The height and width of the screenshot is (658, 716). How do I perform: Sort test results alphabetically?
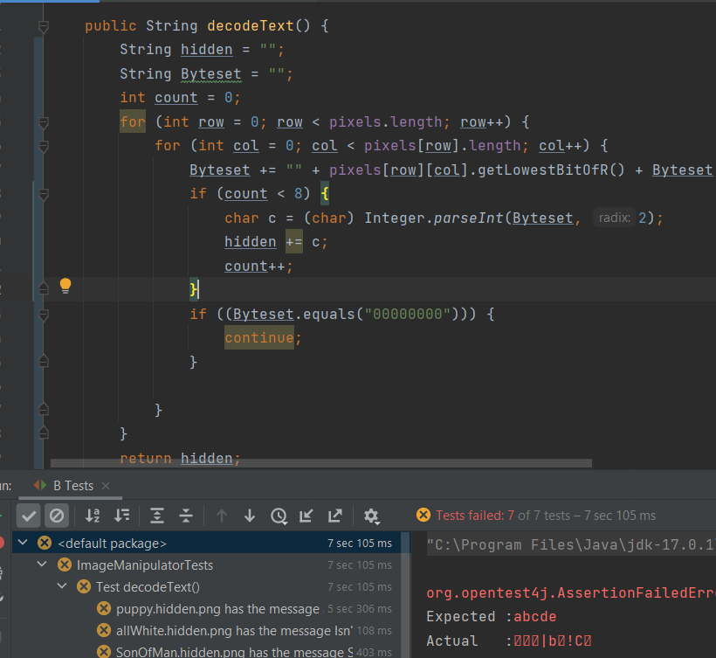tap(93, 516)
